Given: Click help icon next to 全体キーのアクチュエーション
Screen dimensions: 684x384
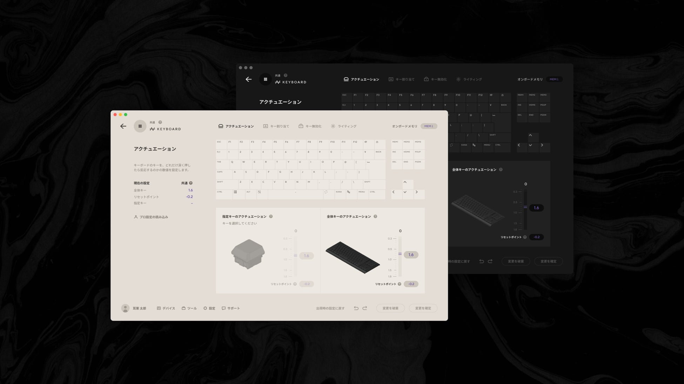Looking at the screenshot, I should click(375, 217).
